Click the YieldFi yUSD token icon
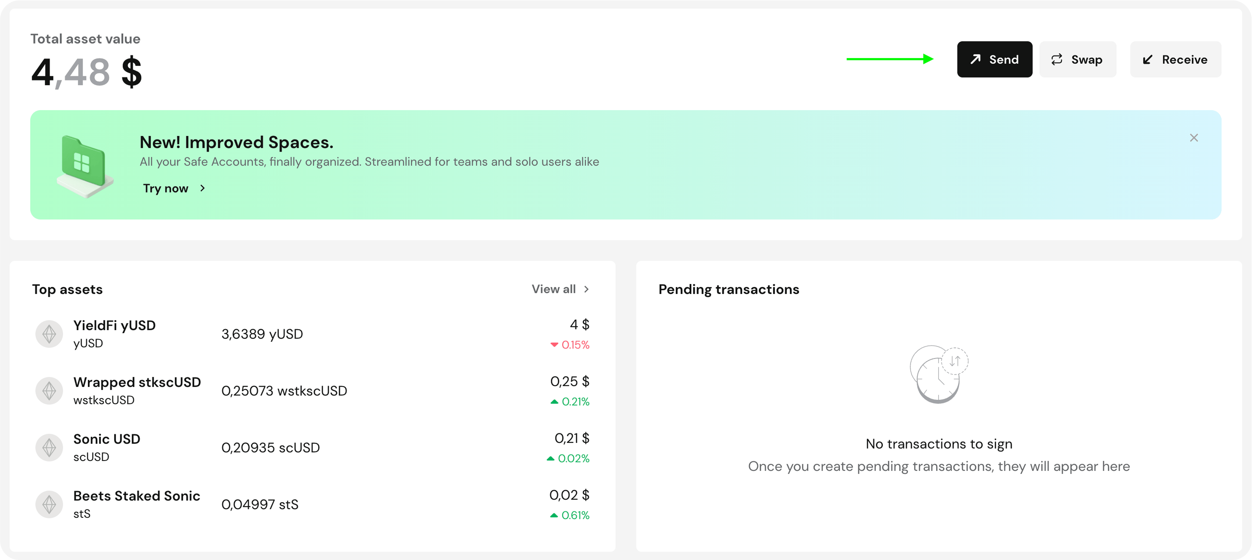The image size is (1252, 560). (x=49, y=334)
